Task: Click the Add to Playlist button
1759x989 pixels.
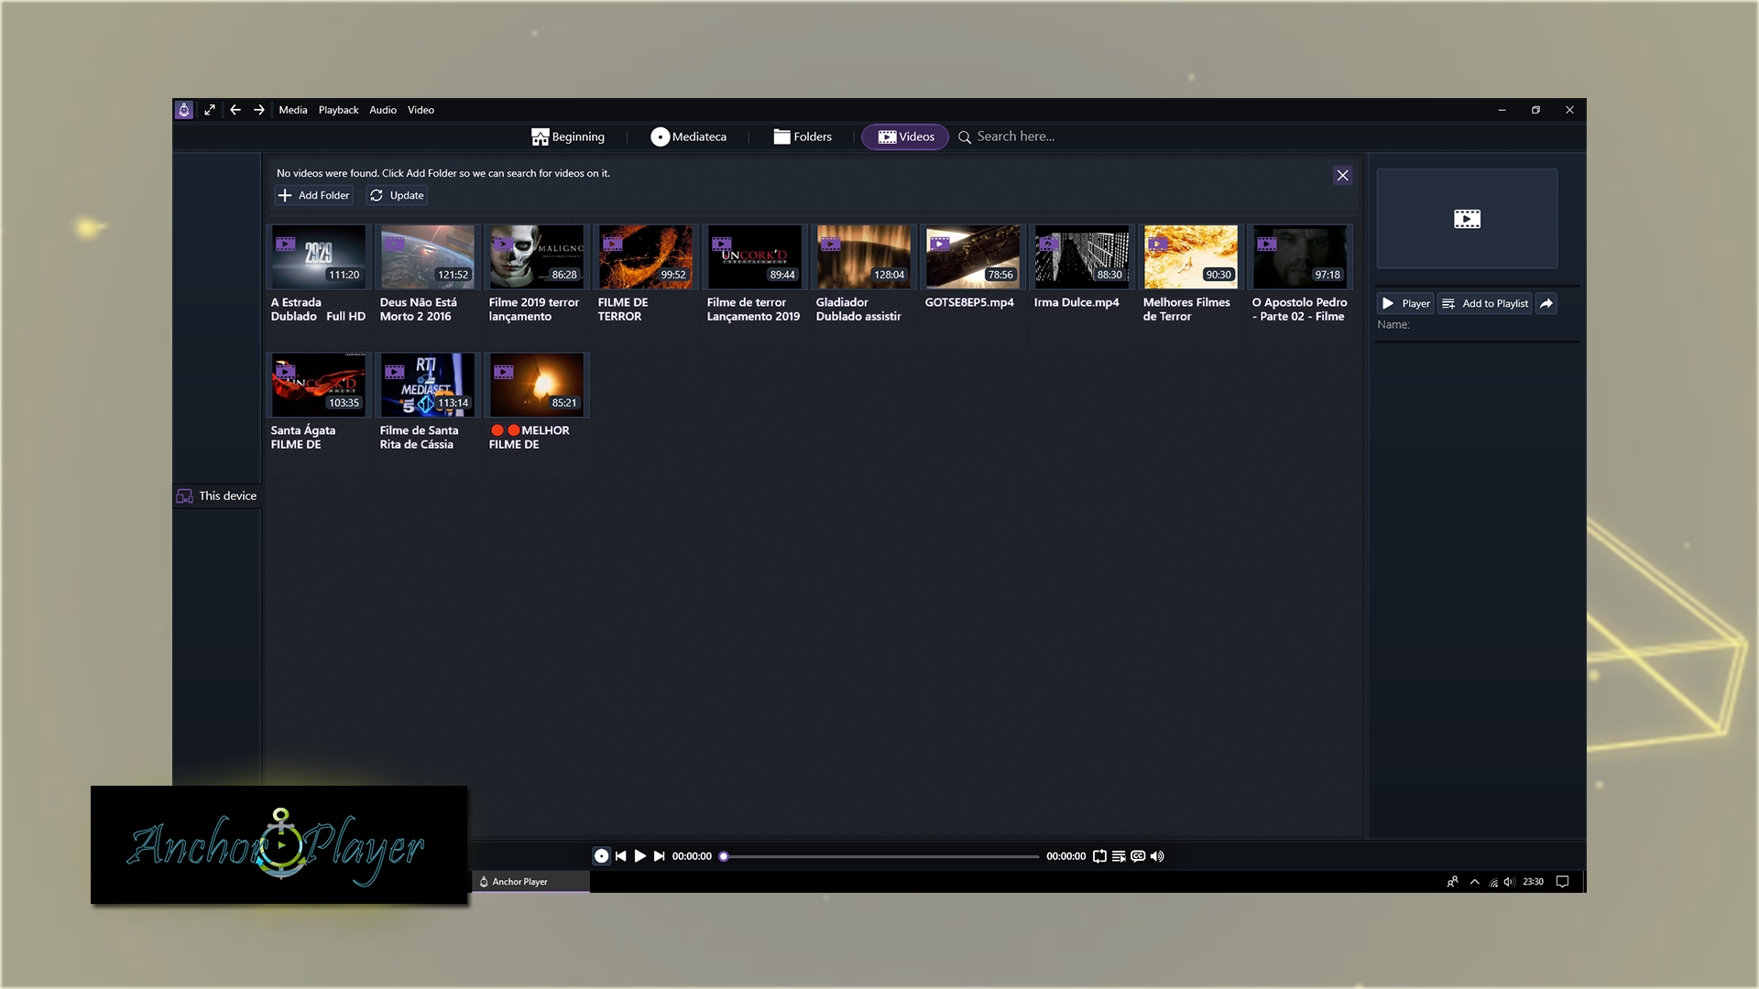Action: point(1484,303)
